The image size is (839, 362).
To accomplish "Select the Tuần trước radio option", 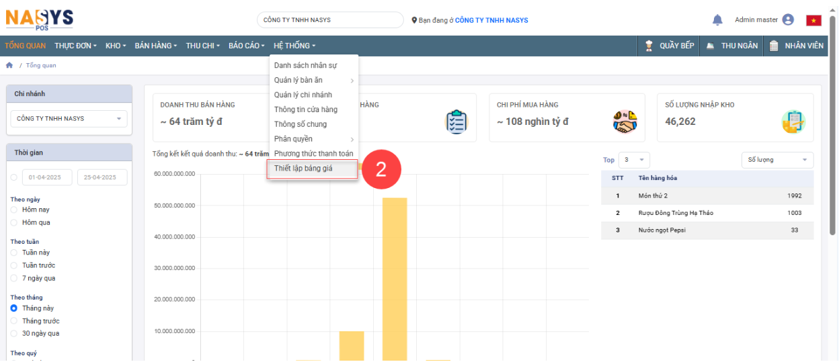I will coord(14,265).
